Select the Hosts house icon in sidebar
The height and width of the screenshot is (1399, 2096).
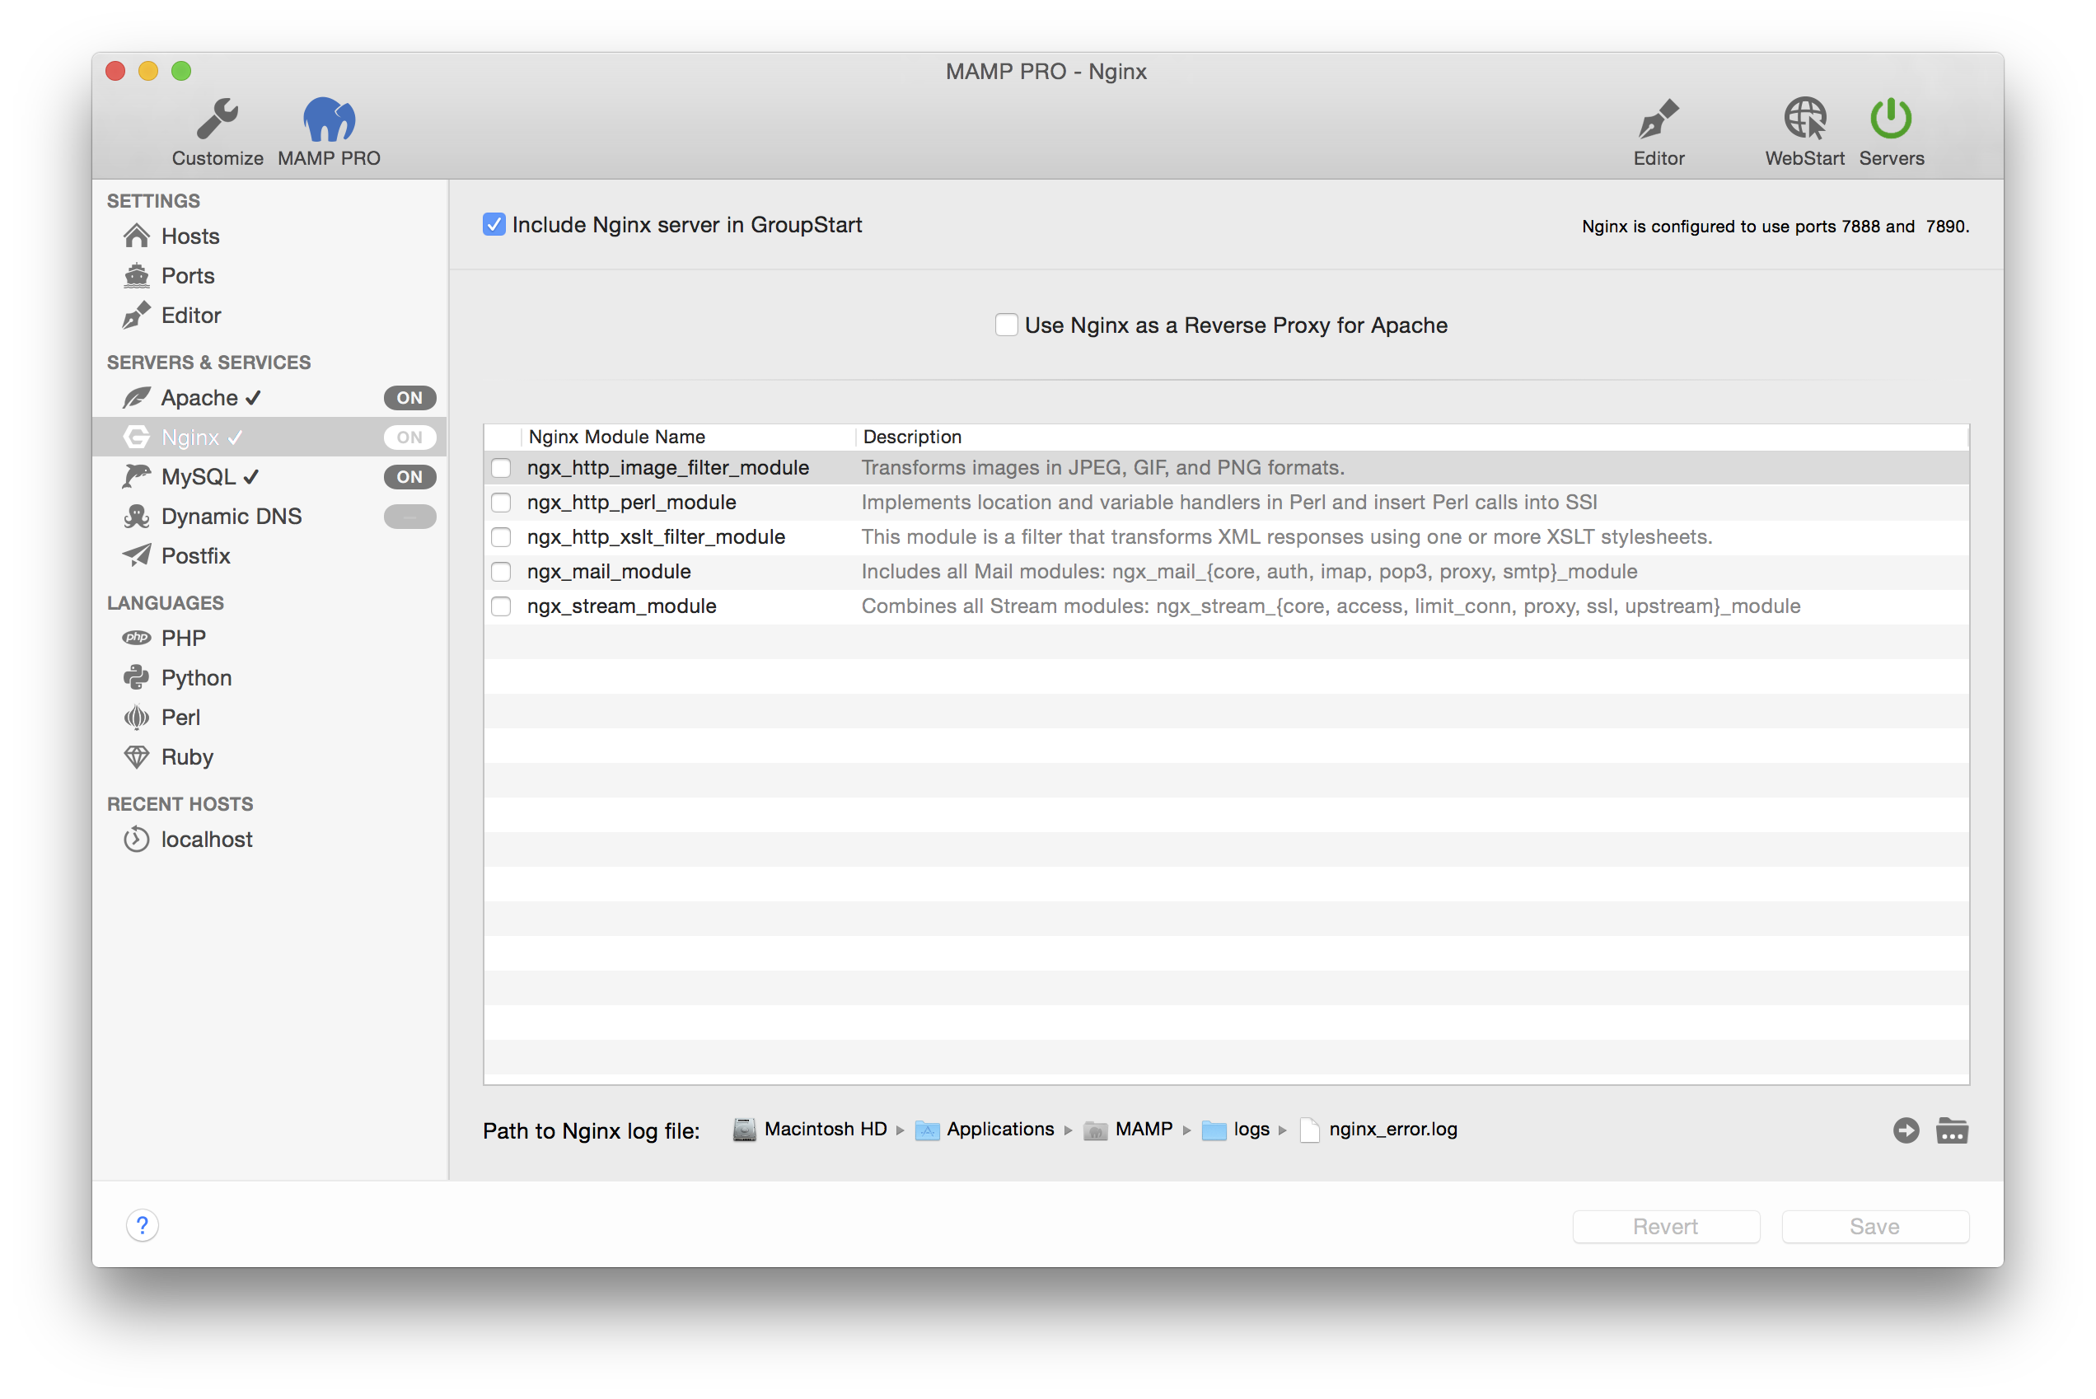click(x=137, y=236)
